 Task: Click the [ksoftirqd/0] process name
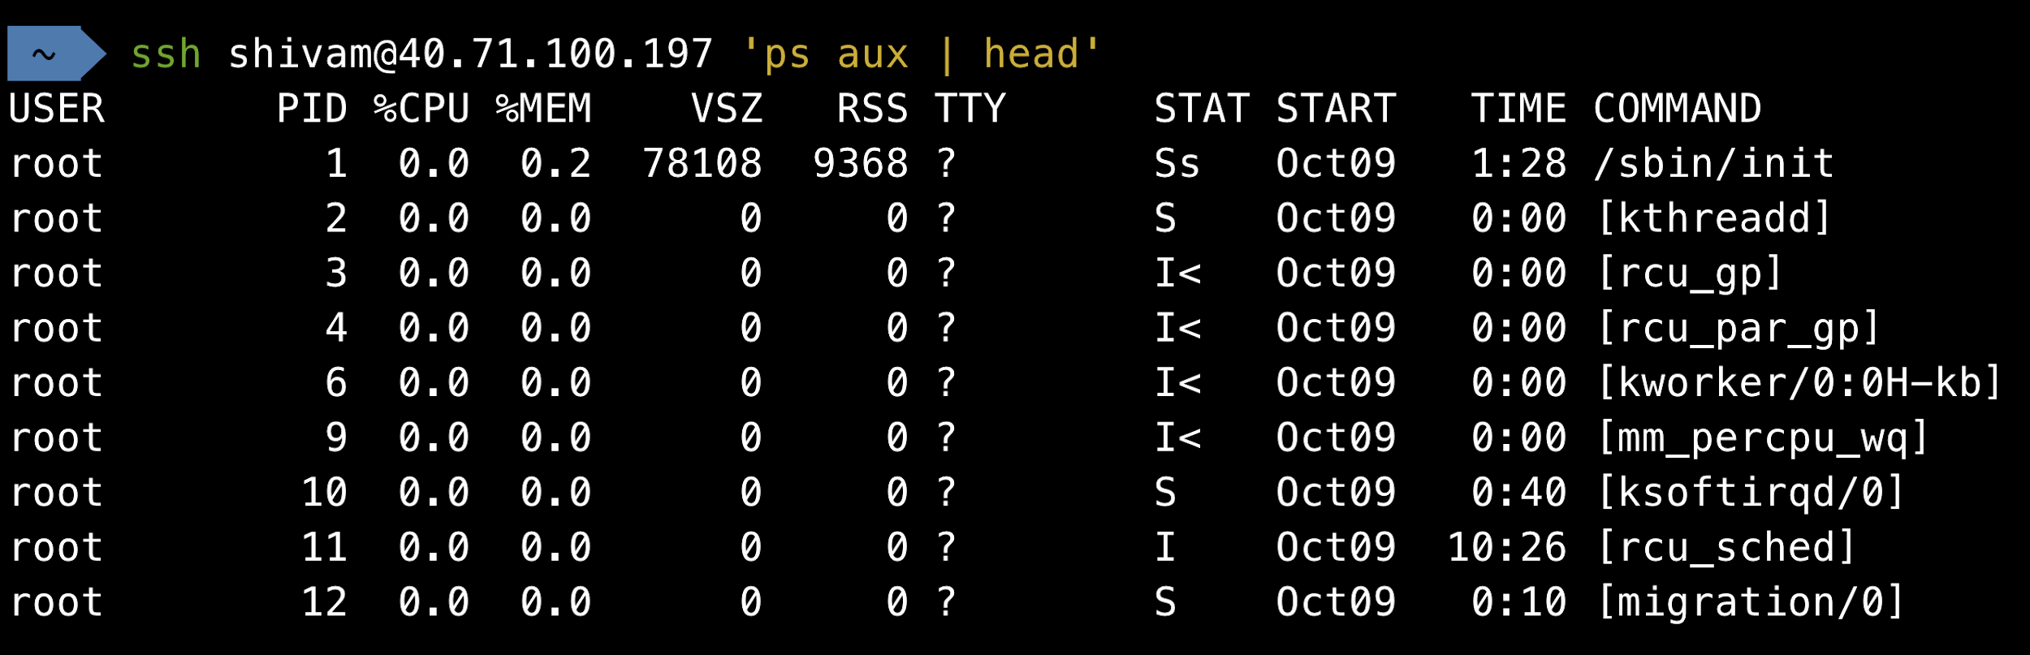tap(1750, 493)
